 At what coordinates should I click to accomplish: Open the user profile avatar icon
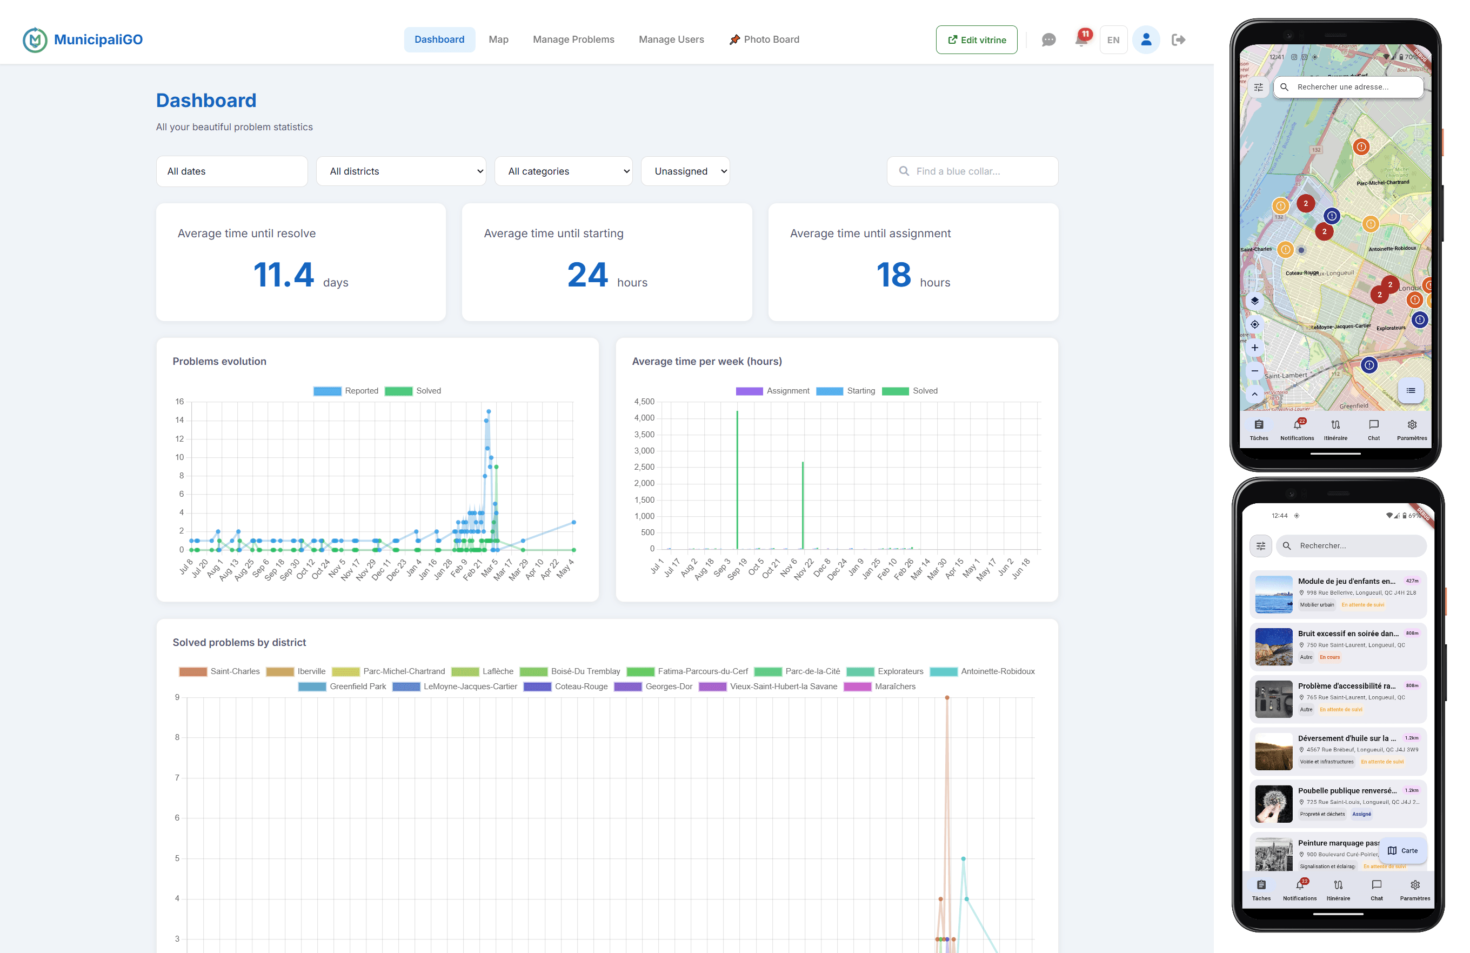click(1146, 39)
